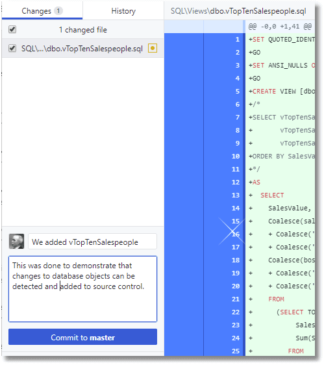The image size is (324, 365).
Task: Select the dbo.vTopTenSalespeople.sql changed file
Action: [x=82, y=49]
